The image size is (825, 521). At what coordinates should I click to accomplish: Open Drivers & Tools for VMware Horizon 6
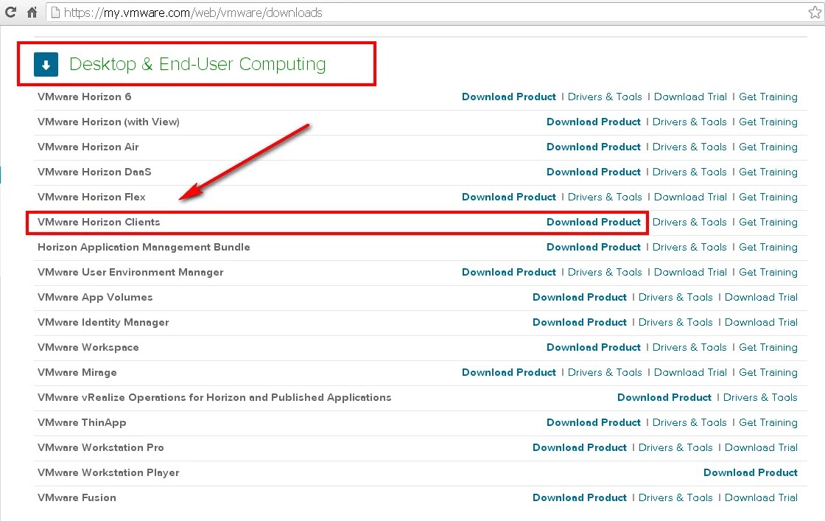[605, 97]
